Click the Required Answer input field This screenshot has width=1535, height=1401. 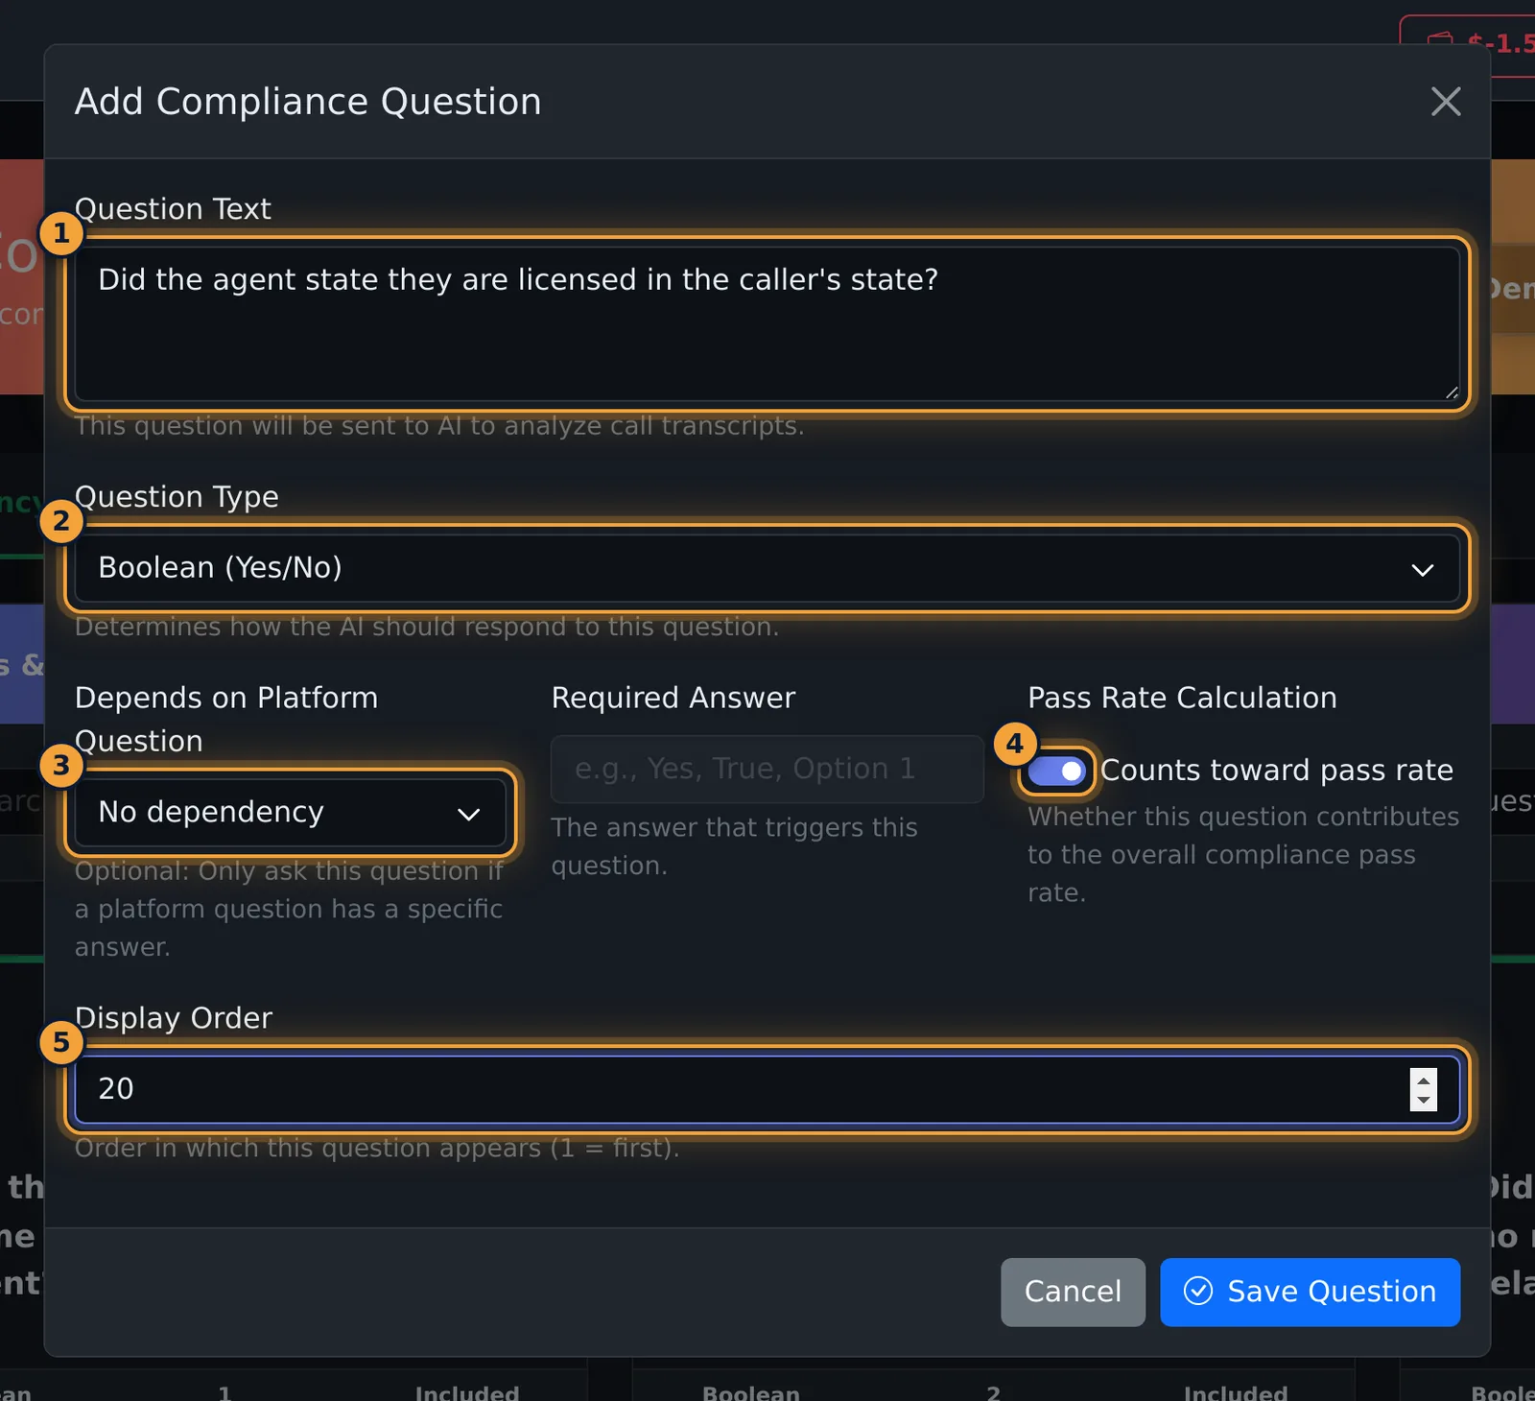pyautogui.click(x=767, y=769)
